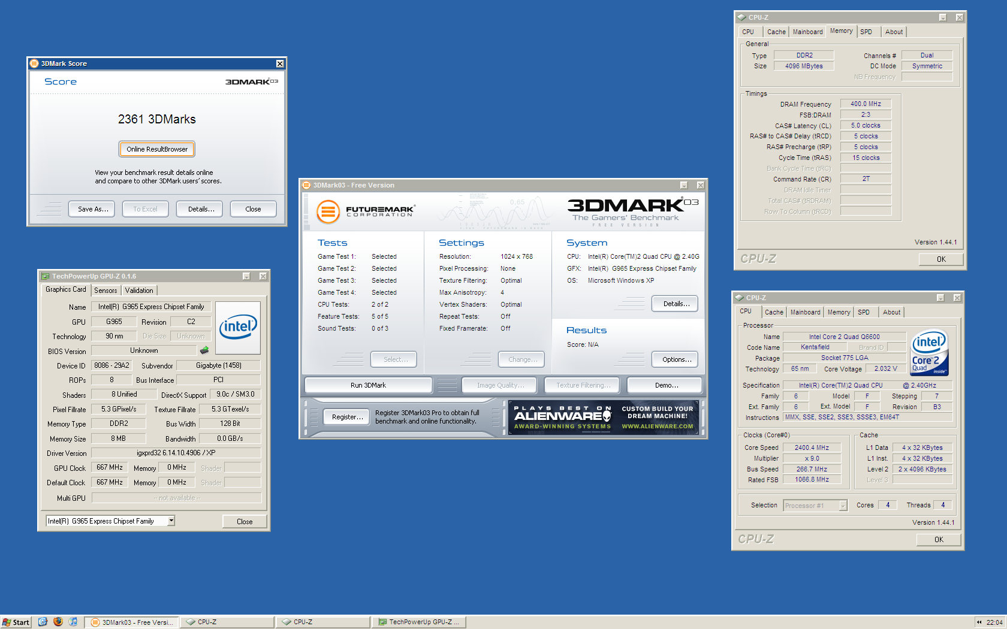Close the GPU-Z window using the X
This screenshot has height=629, width=1007.
tap(263, 276)
